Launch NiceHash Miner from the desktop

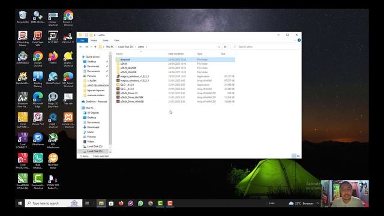(x=53, y=161)
